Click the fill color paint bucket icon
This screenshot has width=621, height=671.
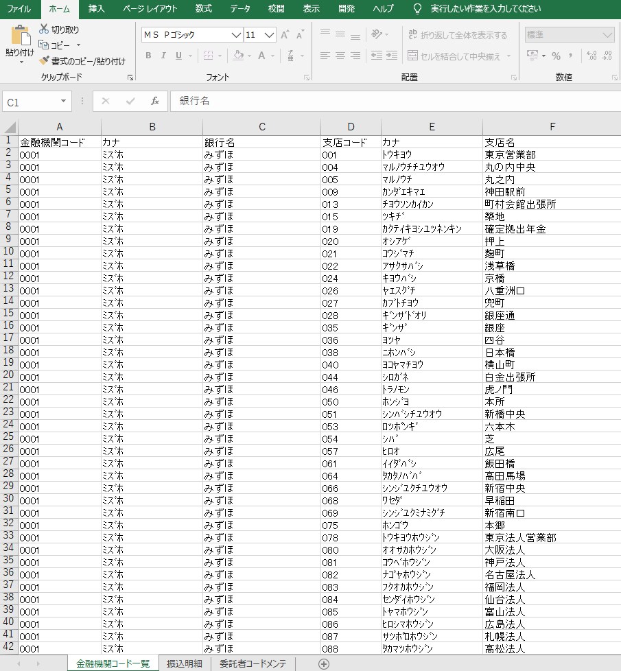(x=238, y=55)
